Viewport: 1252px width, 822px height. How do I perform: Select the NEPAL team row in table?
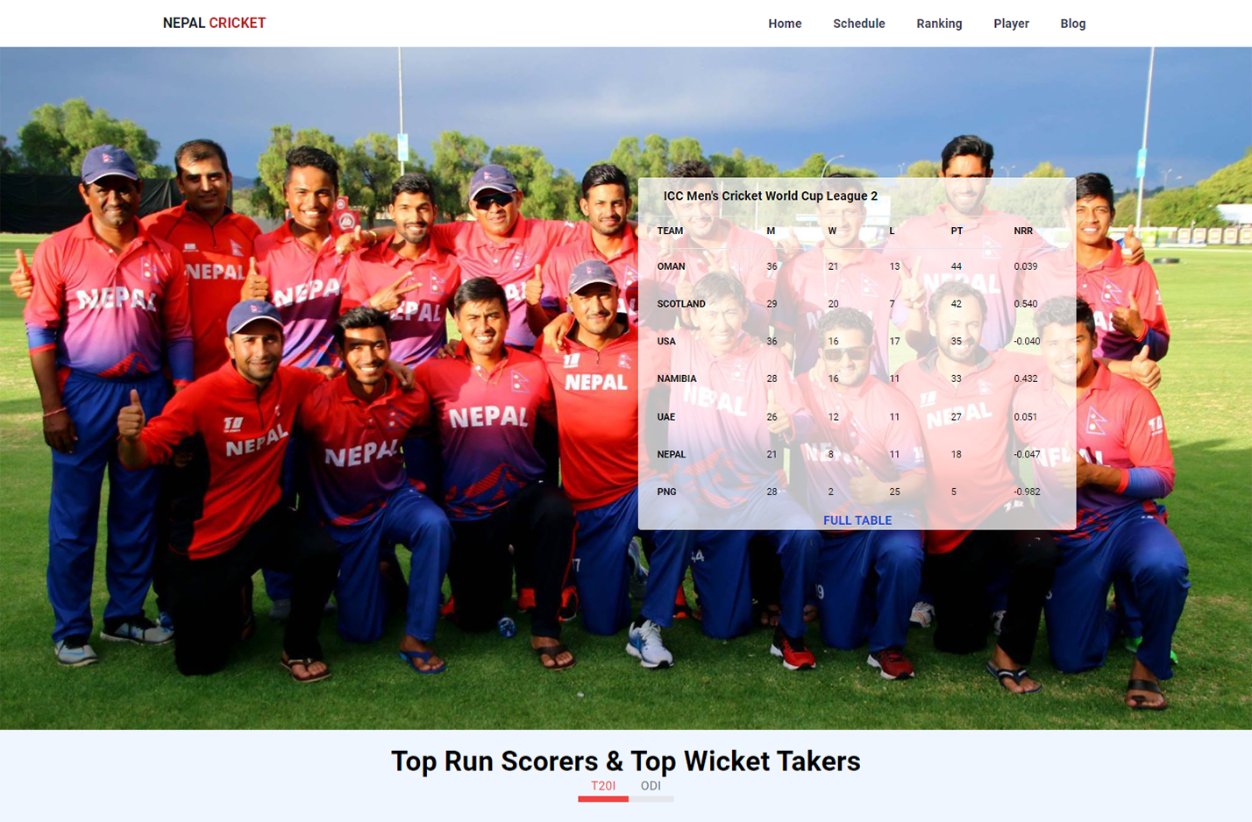(x=857, y=454)
